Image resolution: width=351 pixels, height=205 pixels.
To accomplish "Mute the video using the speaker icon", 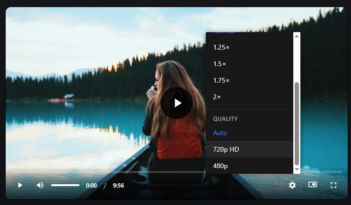I will (40, 185).
